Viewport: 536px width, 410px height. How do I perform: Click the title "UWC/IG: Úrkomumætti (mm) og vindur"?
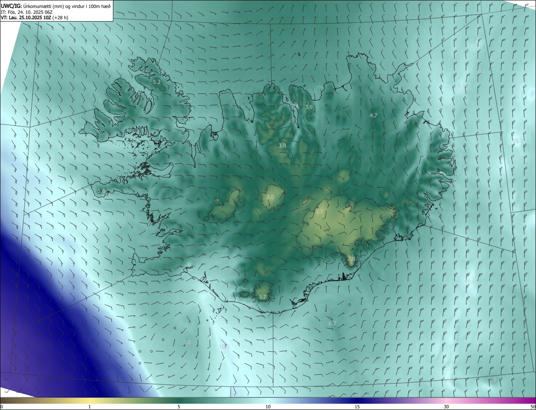56,6
